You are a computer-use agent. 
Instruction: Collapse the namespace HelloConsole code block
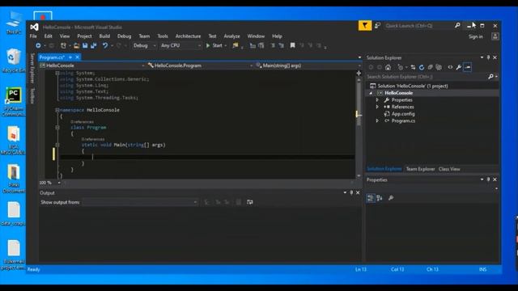tap(57, 110)
